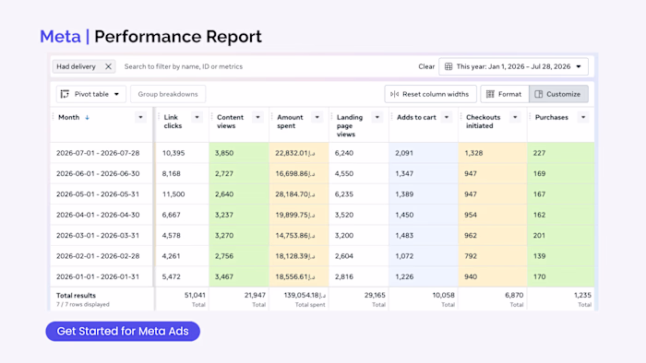The height and width of the screenshot is (363, 646).
Task: Open the Purchases column dropdown
Action: (583, 118)
